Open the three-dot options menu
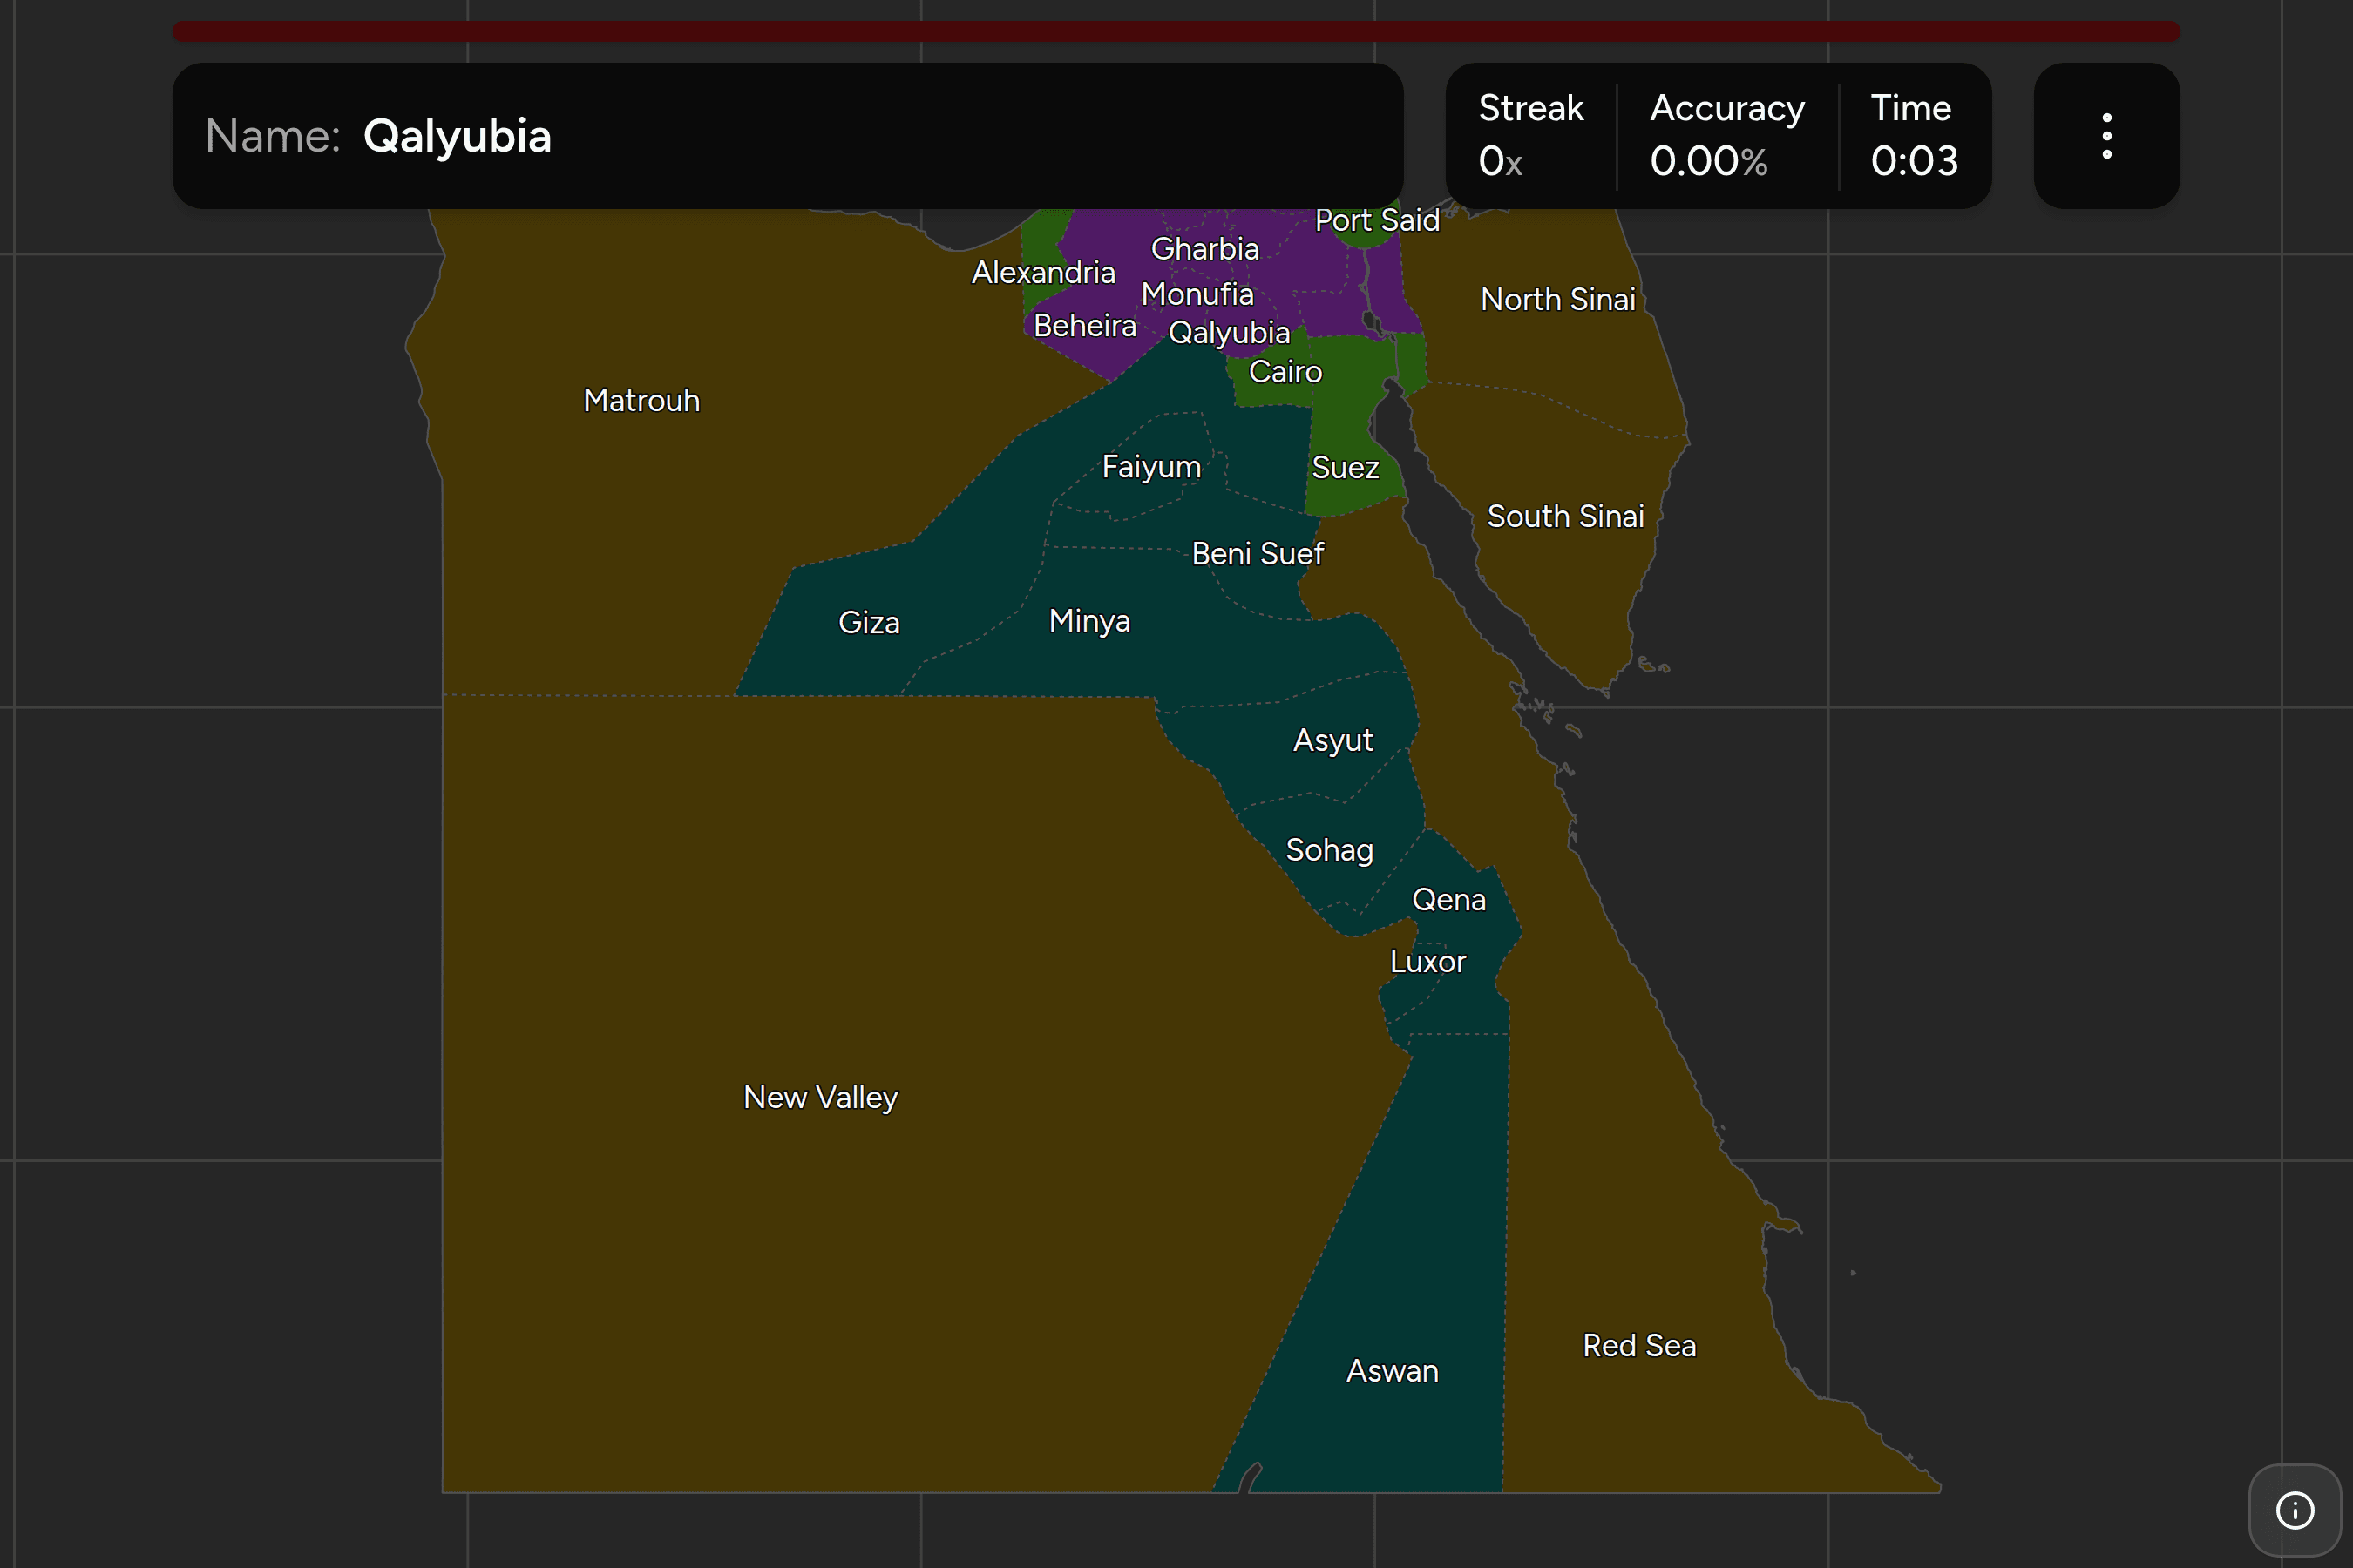2353x1568 pixels. tap(2105, 136)
